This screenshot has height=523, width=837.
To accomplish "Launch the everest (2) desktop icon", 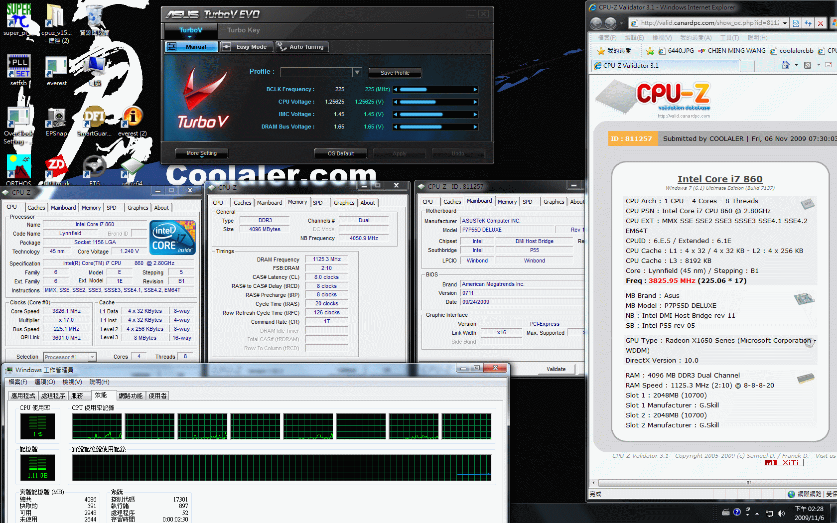I will click(x=132, y=121).
